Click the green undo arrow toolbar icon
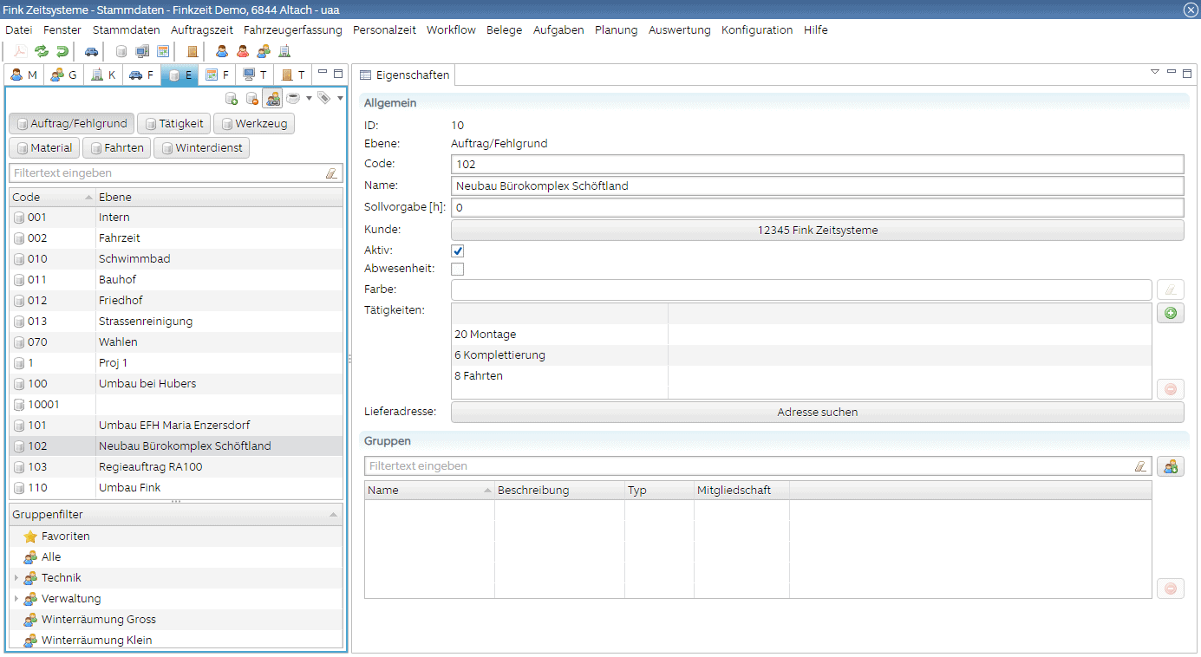 pos(62,51)
